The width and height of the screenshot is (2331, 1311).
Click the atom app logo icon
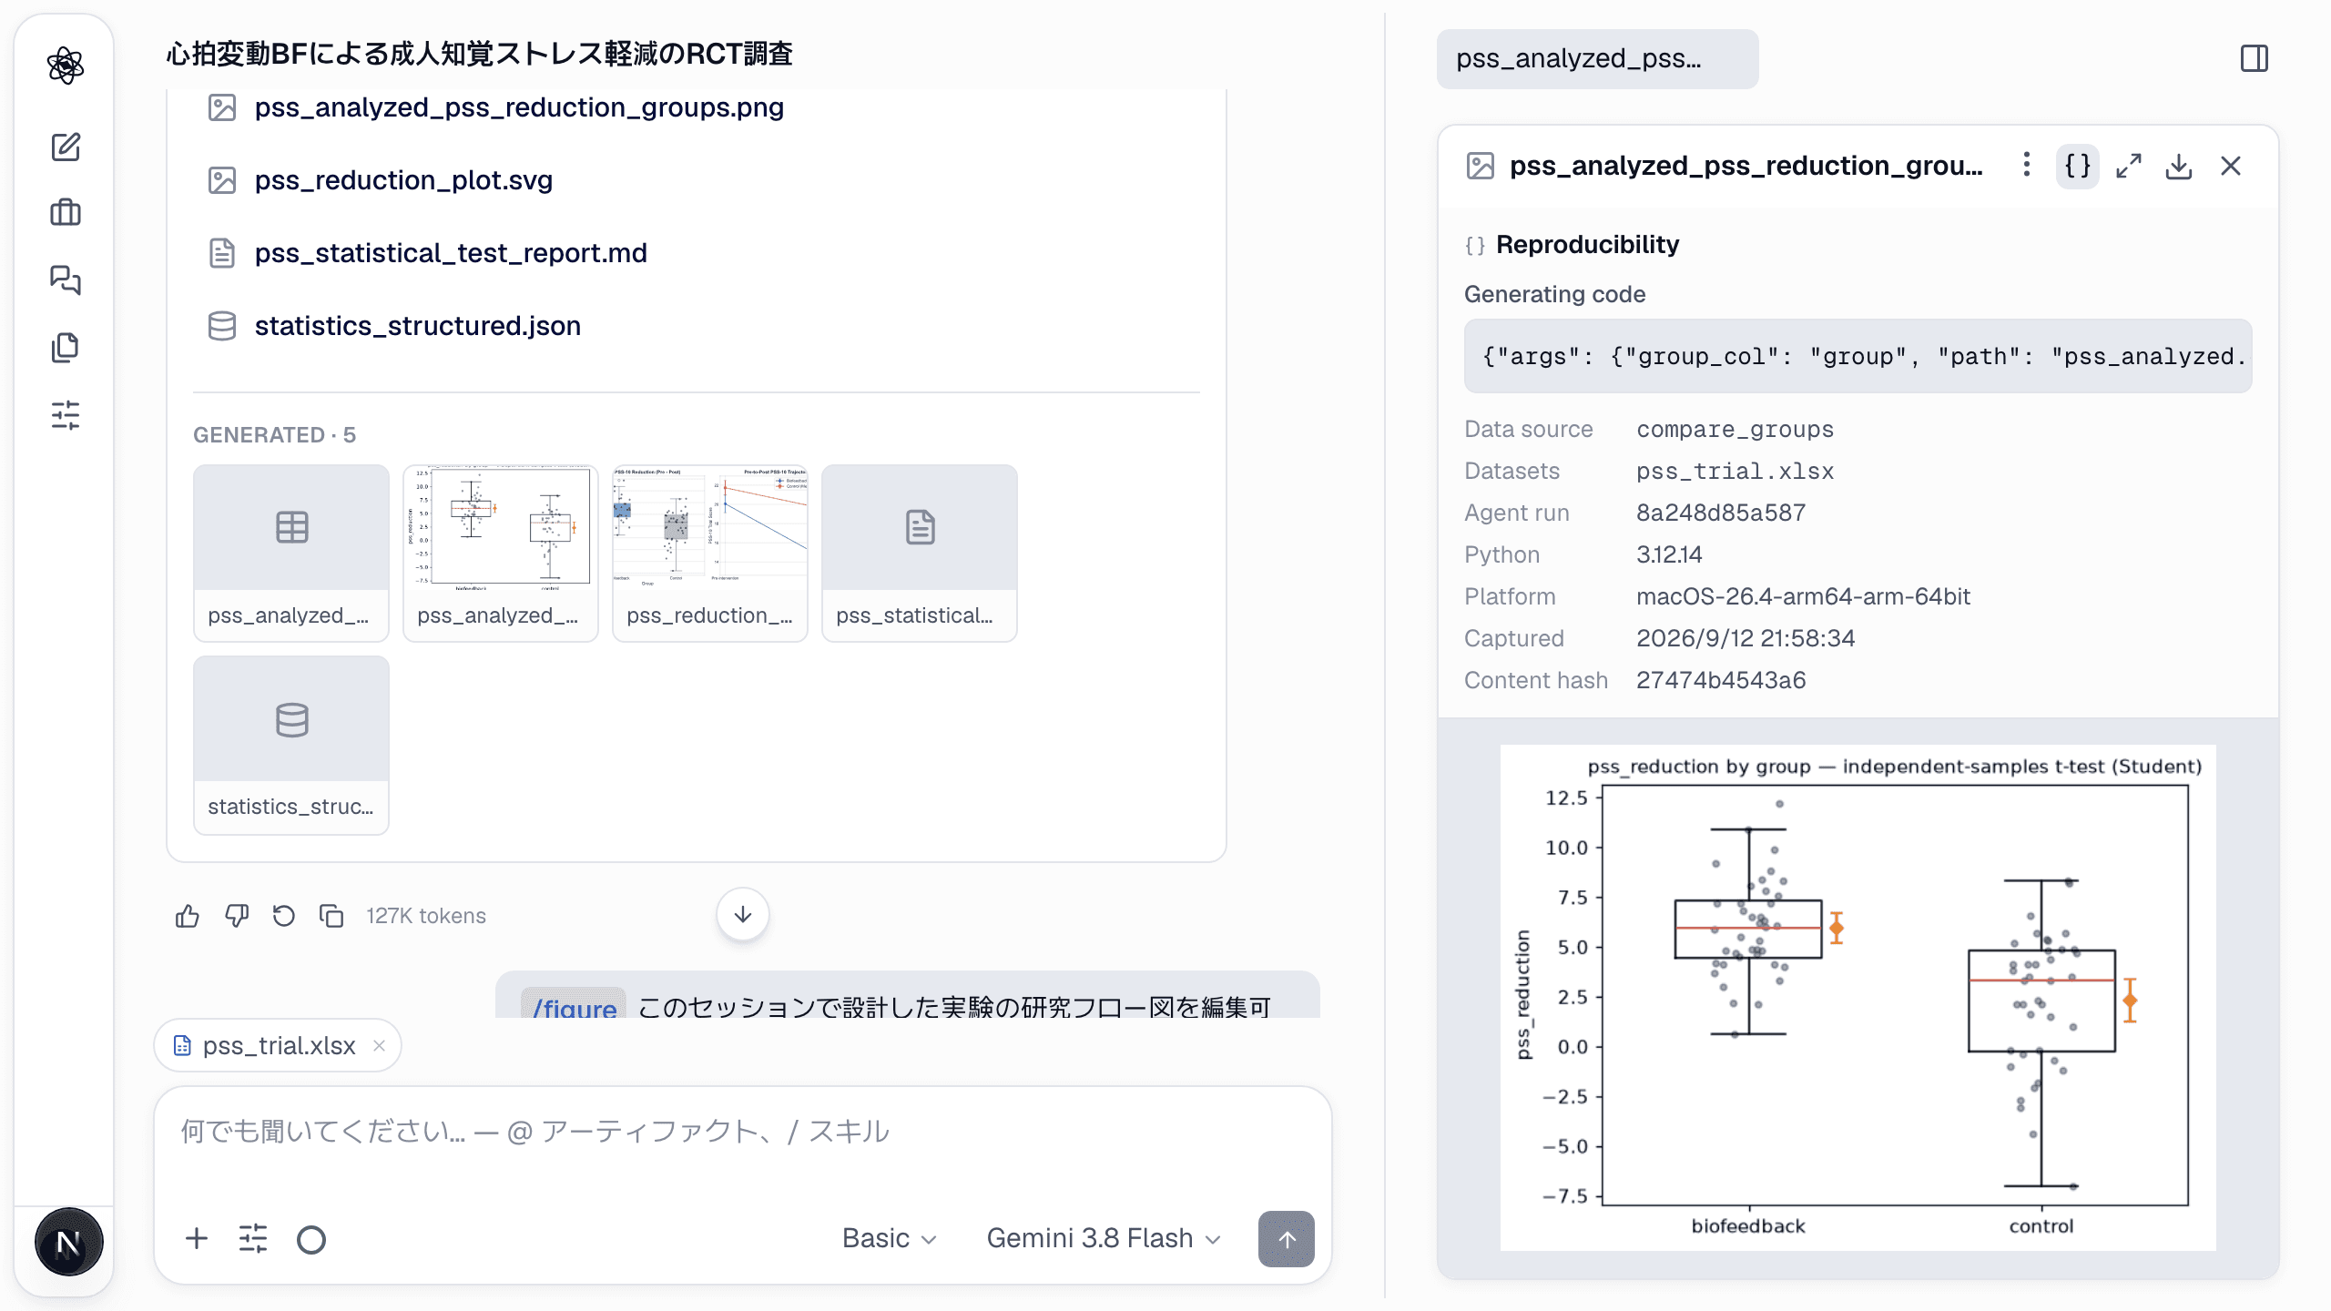(x=66, y=66)
